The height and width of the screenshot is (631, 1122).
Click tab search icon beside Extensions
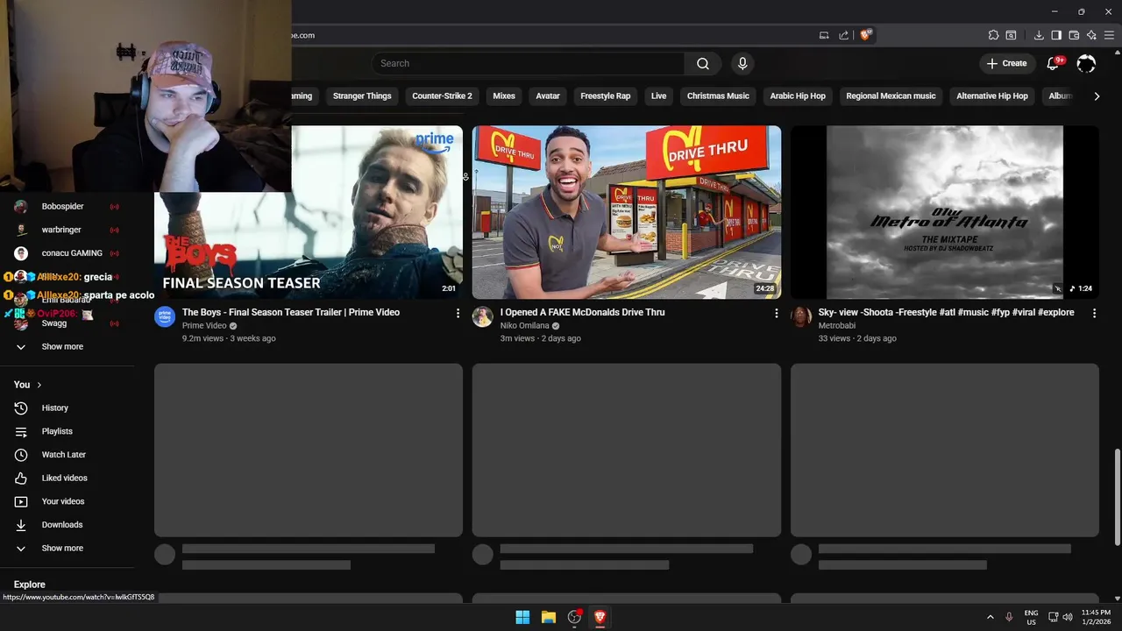click(1011, 35)
